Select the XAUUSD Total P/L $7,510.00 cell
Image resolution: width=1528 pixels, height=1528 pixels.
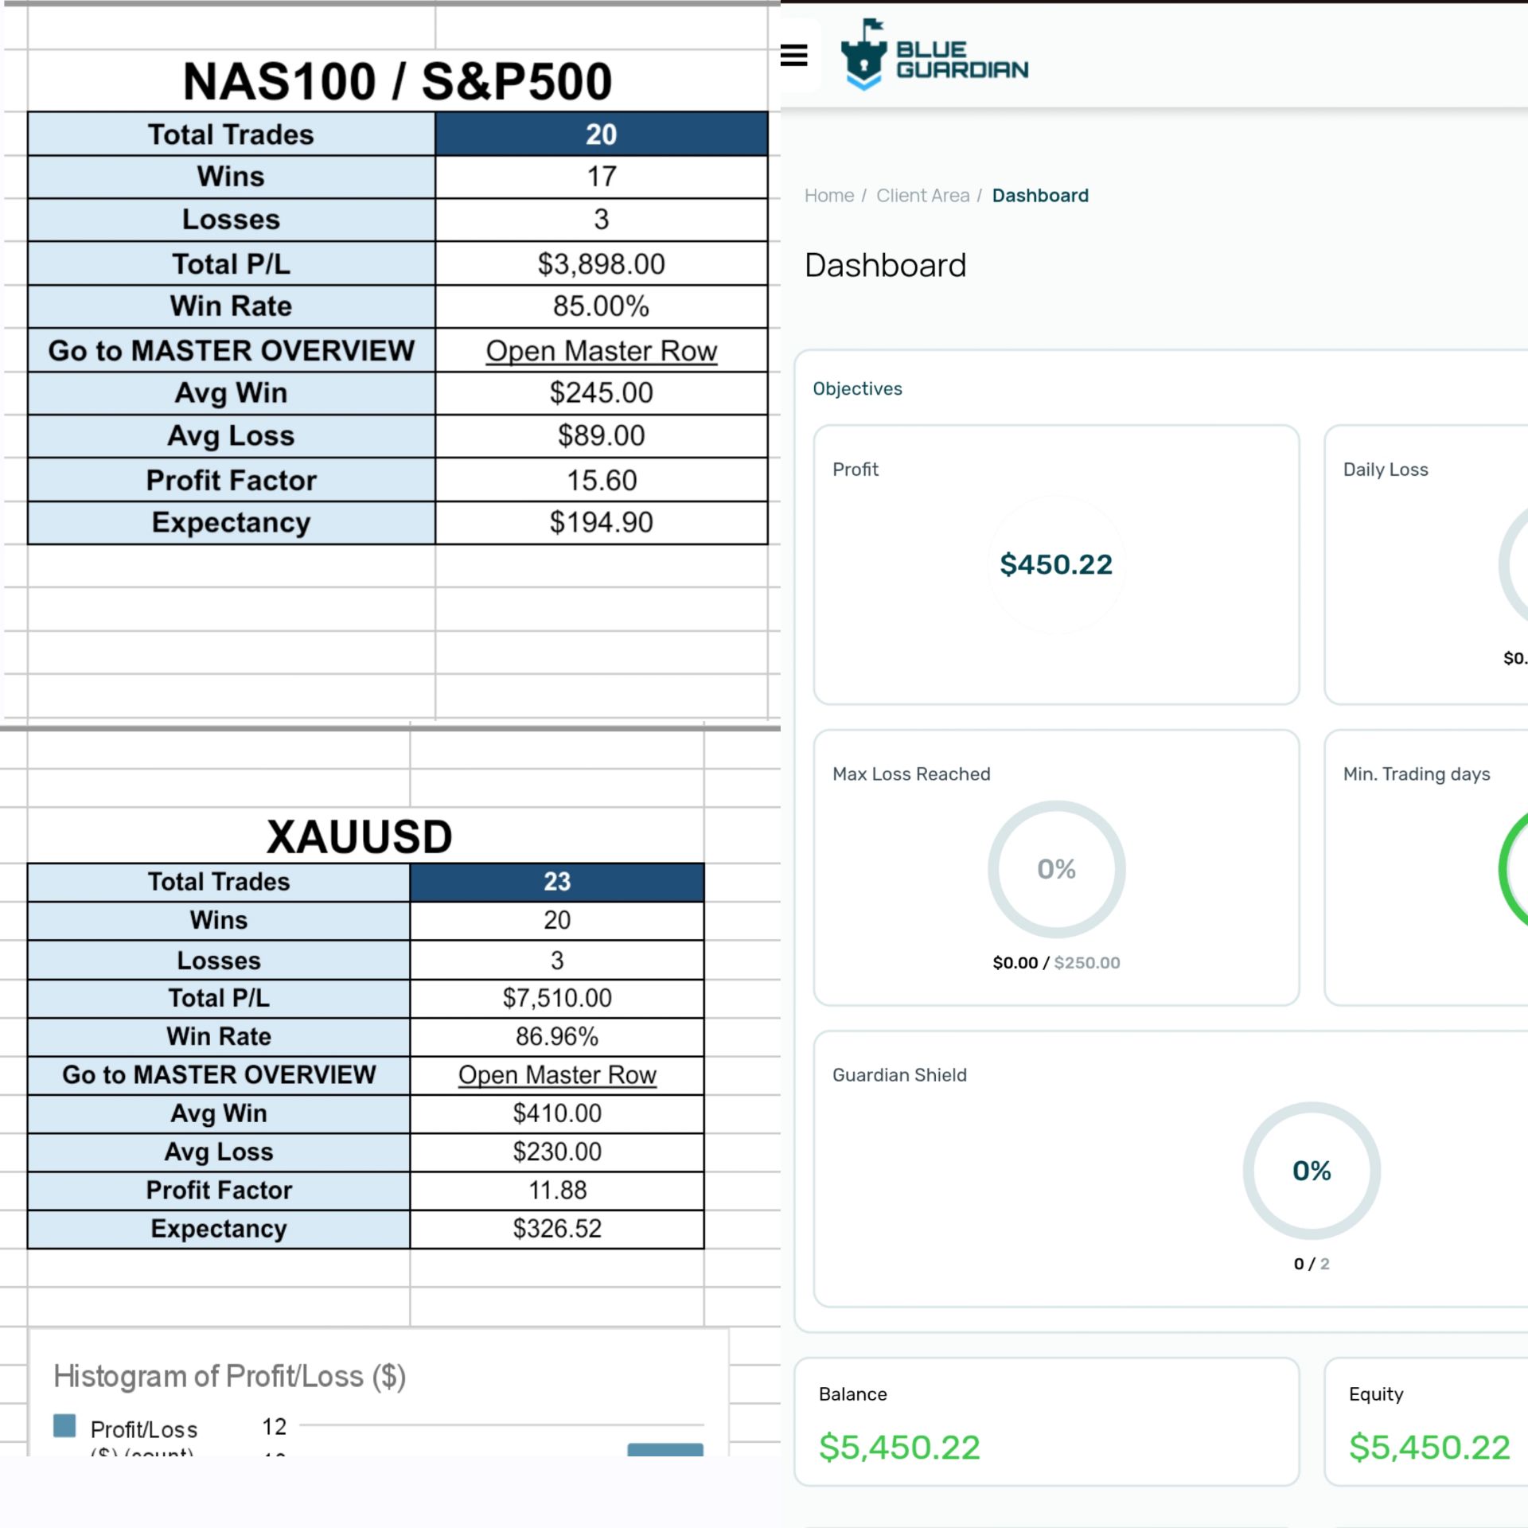[x=557, y=998]
